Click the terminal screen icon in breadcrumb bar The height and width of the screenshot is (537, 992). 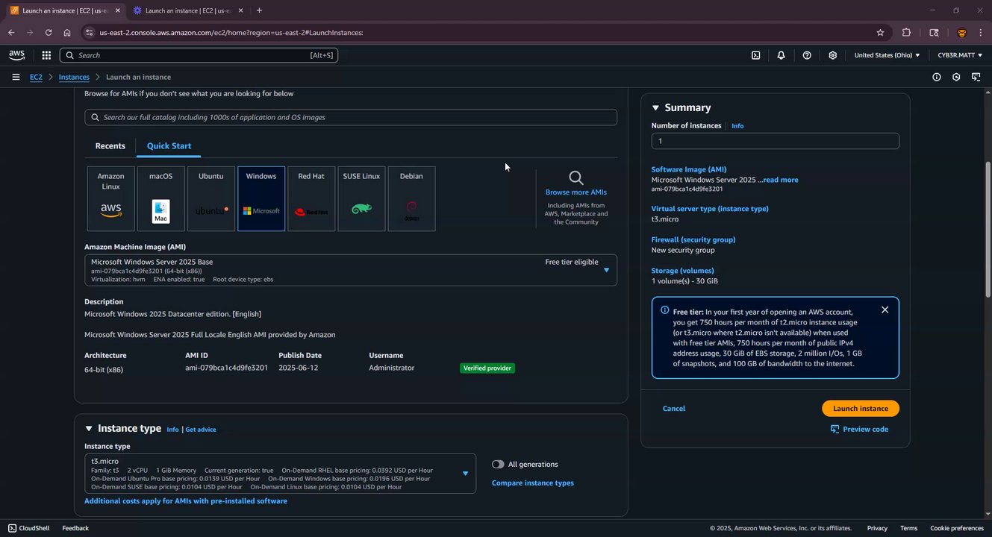[976, 77]
